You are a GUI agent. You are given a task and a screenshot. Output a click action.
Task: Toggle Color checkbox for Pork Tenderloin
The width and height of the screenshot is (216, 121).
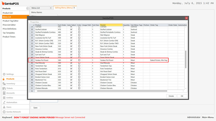pyautogui.click(x=79, y=69)
